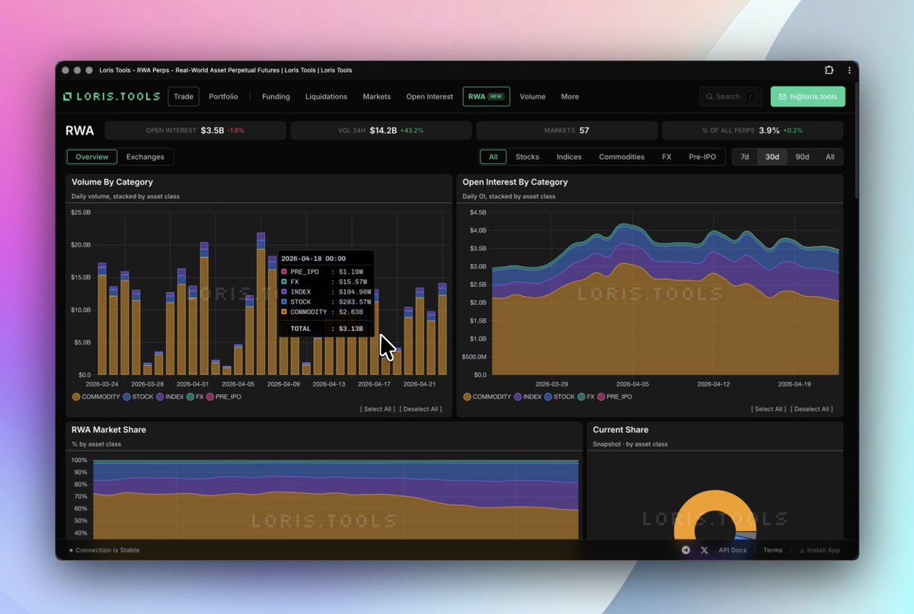Click the hi@loris.tools button

click(807, 97)
